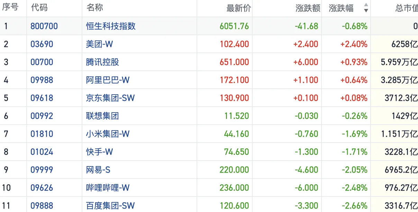
Task: Click 美团-W latest price 102.400
Action: (234, 44)
